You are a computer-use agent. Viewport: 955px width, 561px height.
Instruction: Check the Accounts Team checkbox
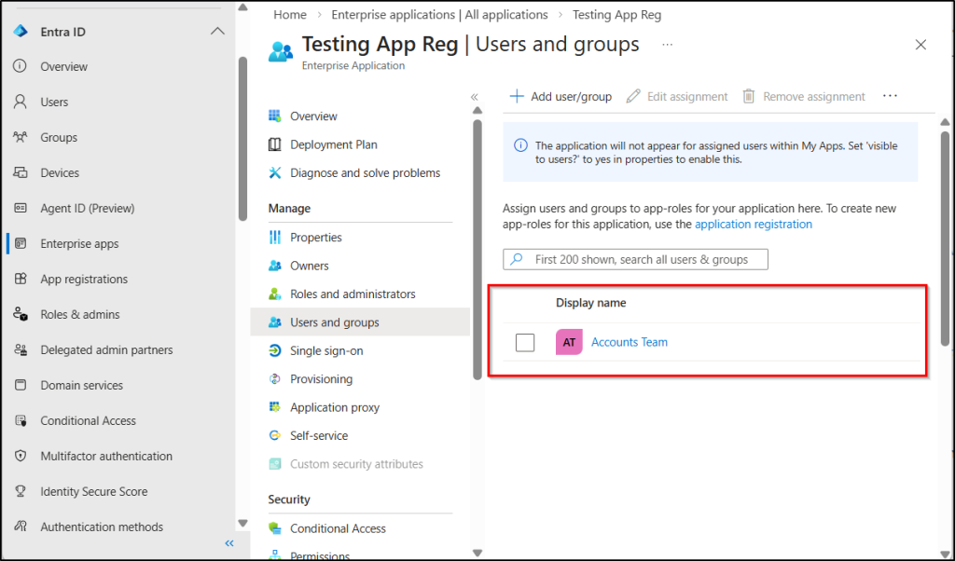(523, 342)
